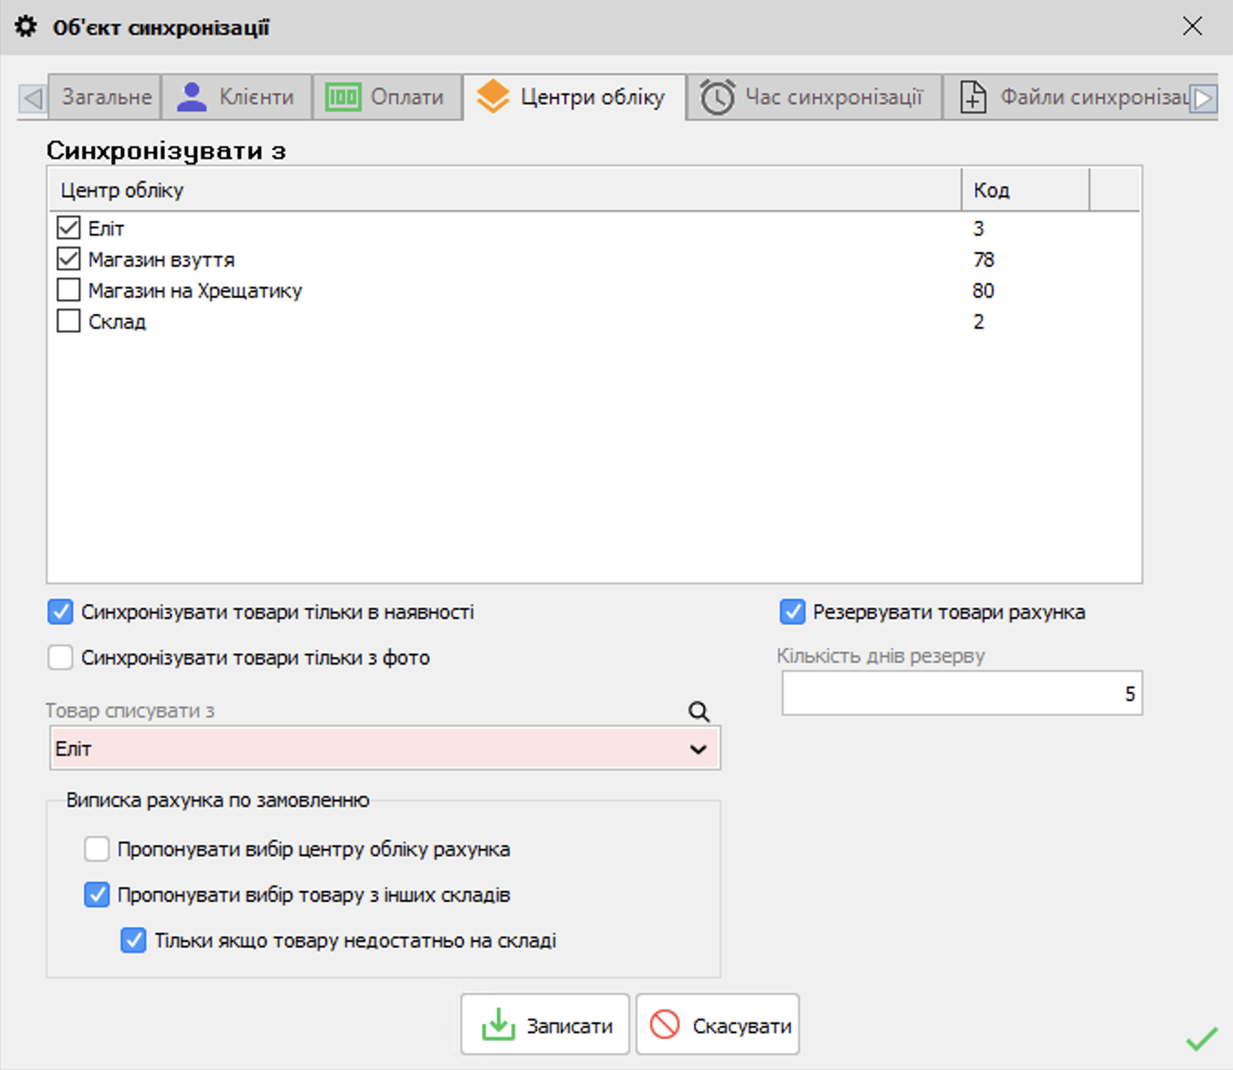
Task: Enable Синхронізувати товари тільки з фото
Action: (60, 657)
